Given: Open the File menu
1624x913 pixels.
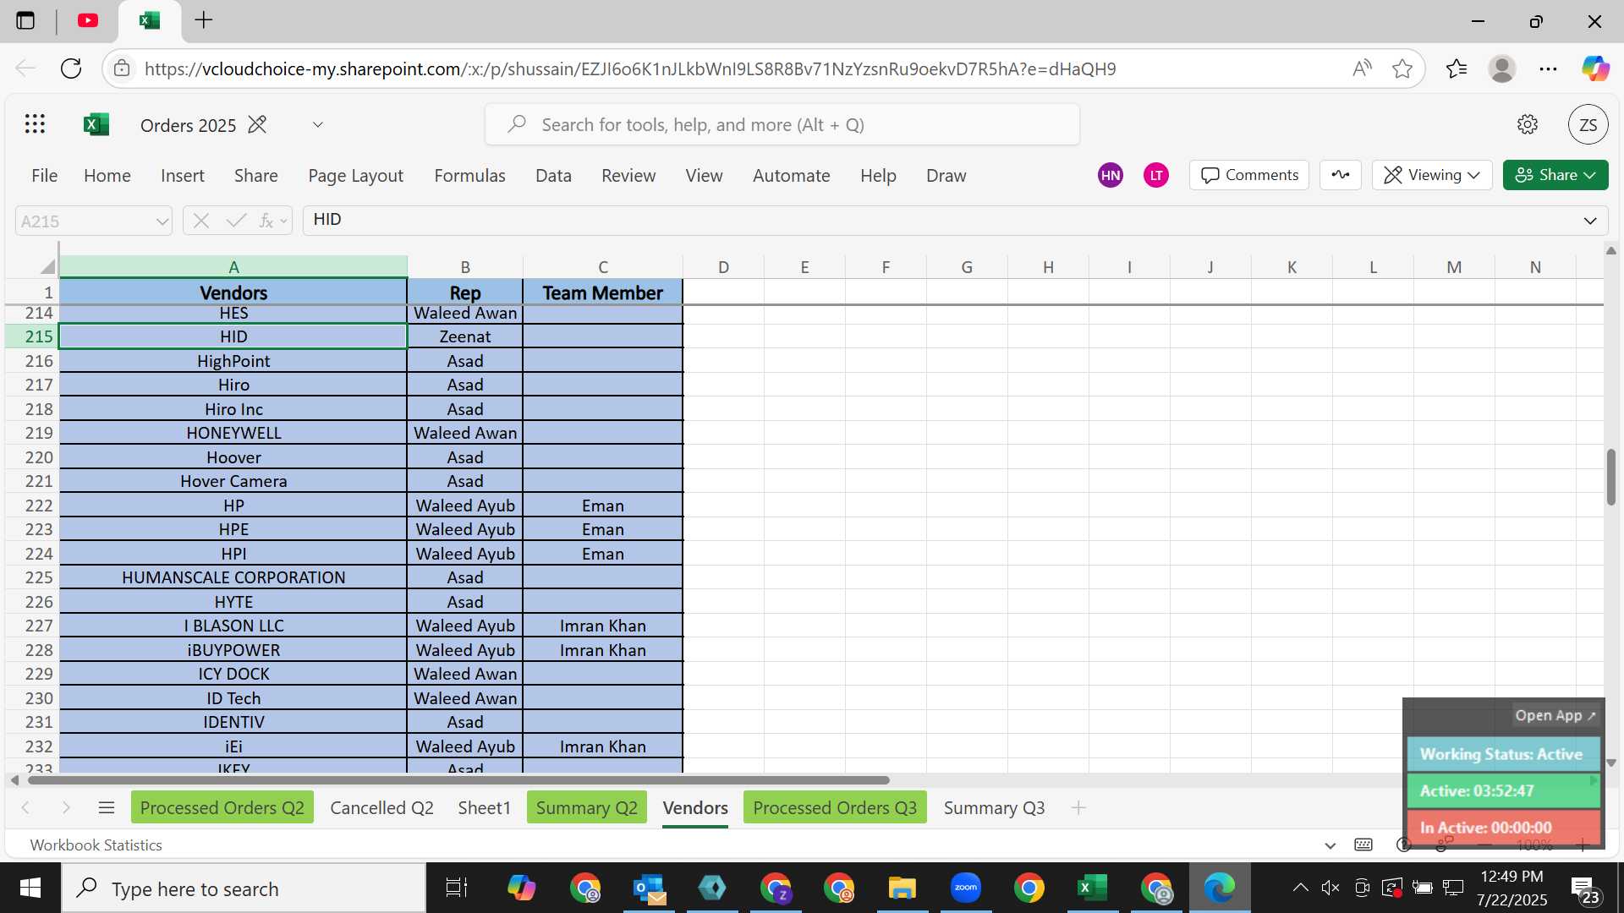Looking at the screenshot, I should pos(45,175).
